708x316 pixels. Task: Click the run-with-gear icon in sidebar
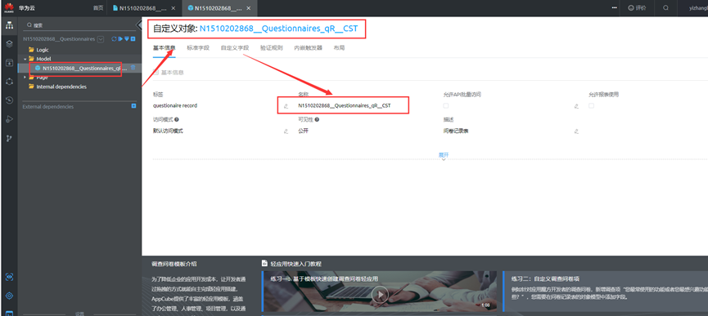[x=9, y=119]
